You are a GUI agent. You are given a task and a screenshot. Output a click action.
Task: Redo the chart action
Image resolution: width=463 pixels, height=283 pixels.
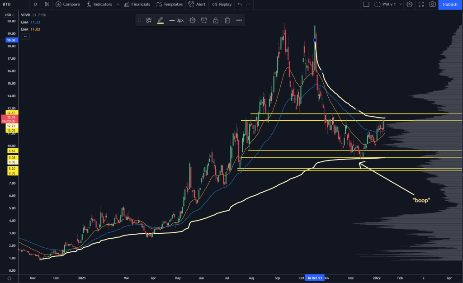(248, 5)
